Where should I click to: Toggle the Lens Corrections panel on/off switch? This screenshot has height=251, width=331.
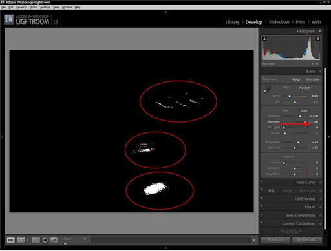261,214
